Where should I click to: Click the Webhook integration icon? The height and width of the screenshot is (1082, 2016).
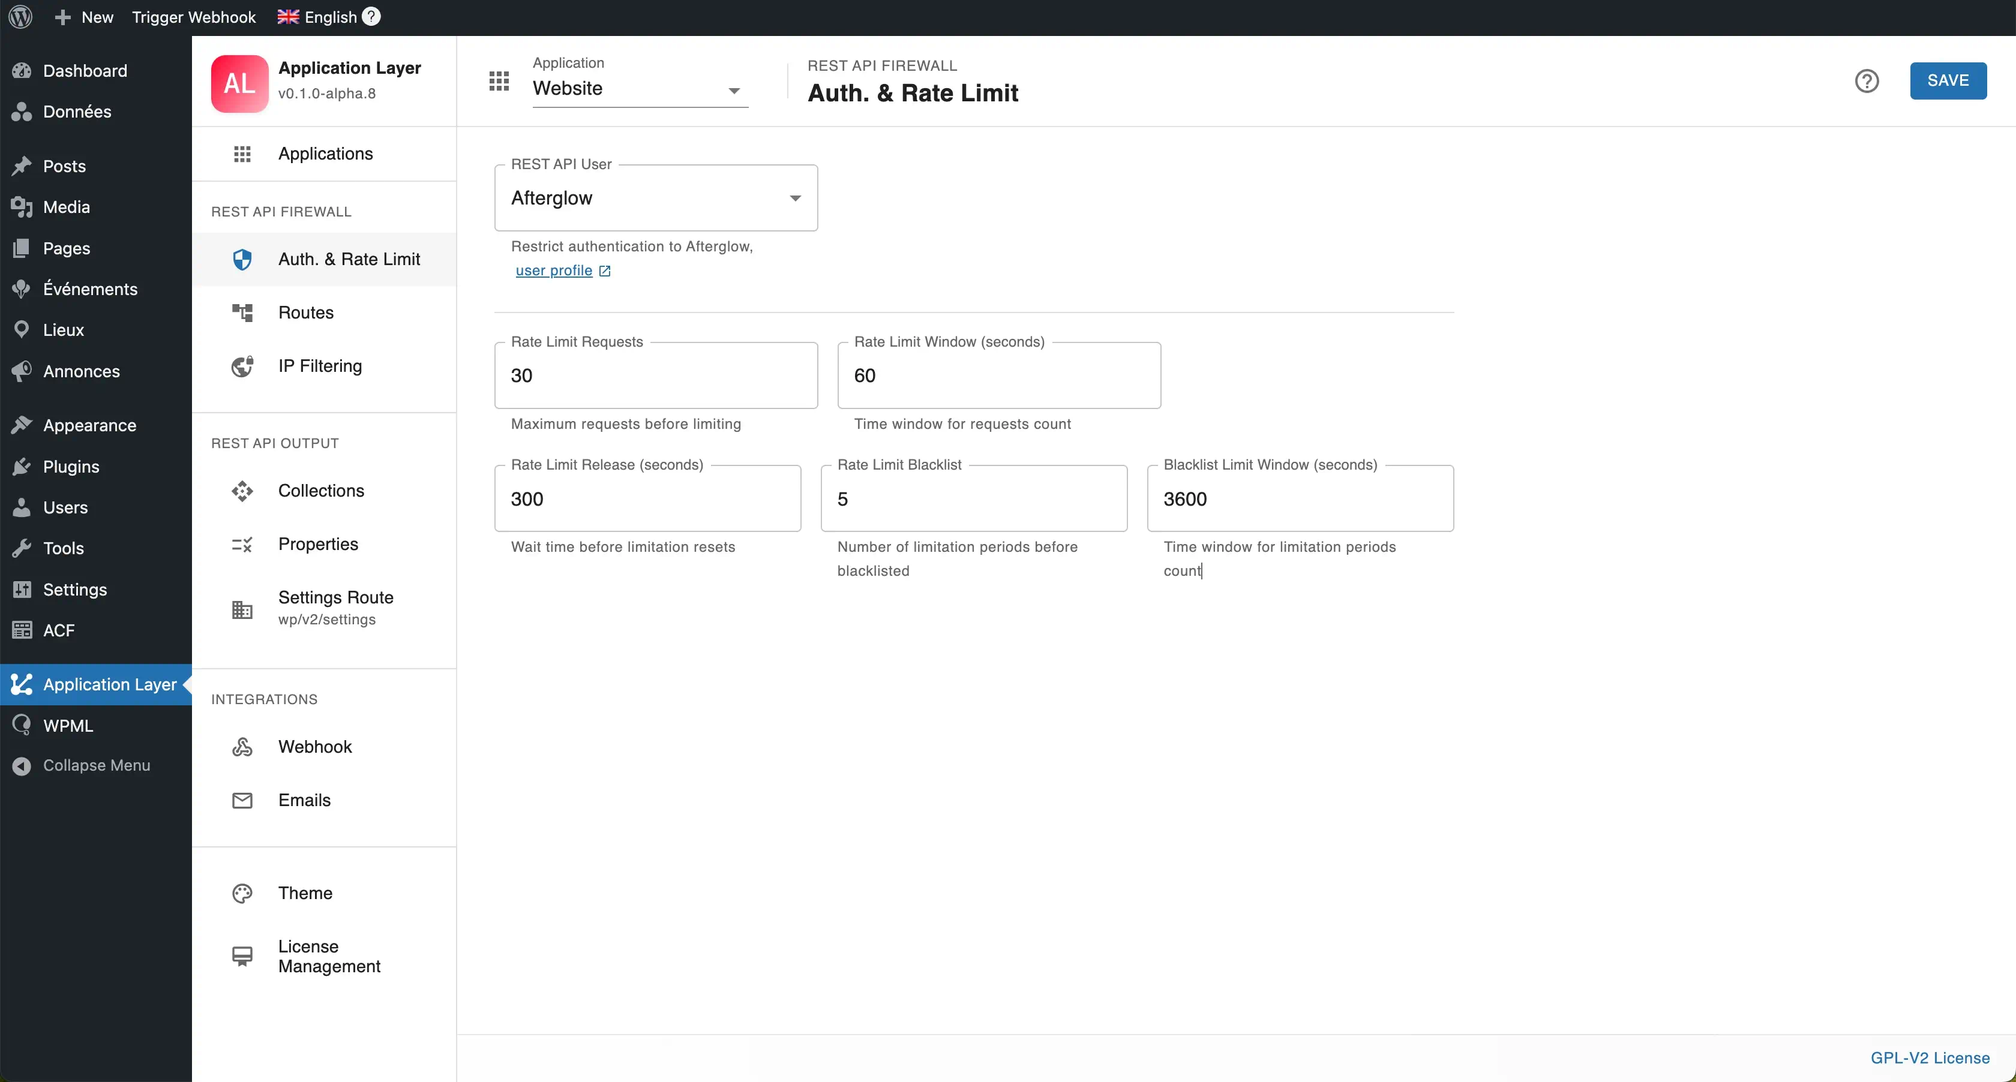tap(241, 746)
